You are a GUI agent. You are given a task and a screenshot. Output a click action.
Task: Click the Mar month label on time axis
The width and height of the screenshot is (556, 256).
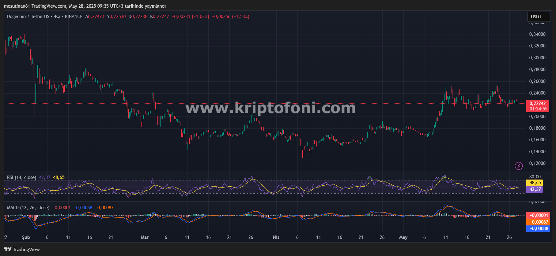pos(145,237)
